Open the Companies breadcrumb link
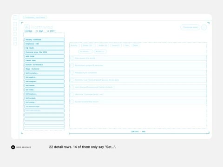This screenshot has width=223, height=167. [x=29, y=17]
